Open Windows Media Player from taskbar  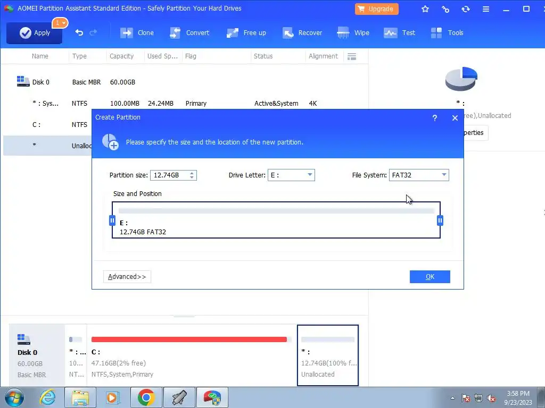[x=113, y=397]
